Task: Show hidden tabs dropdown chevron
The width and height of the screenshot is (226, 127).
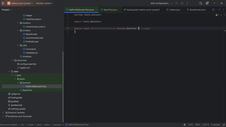Action: pyautogui.click(x=219, y=10)
